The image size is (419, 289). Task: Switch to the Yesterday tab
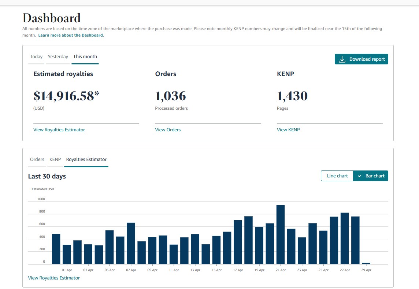[58, 57]
